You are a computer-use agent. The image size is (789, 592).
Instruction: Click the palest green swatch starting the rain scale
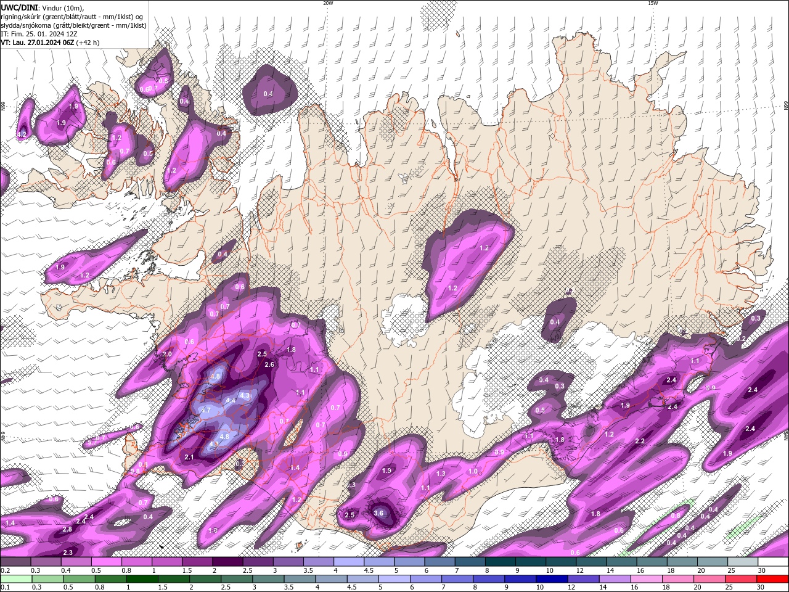(x=15, y=579)
